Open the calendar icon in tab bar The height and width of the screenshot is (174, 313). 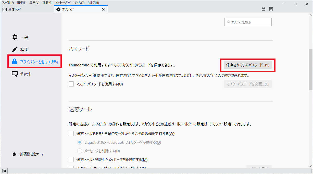pos(264,9)
